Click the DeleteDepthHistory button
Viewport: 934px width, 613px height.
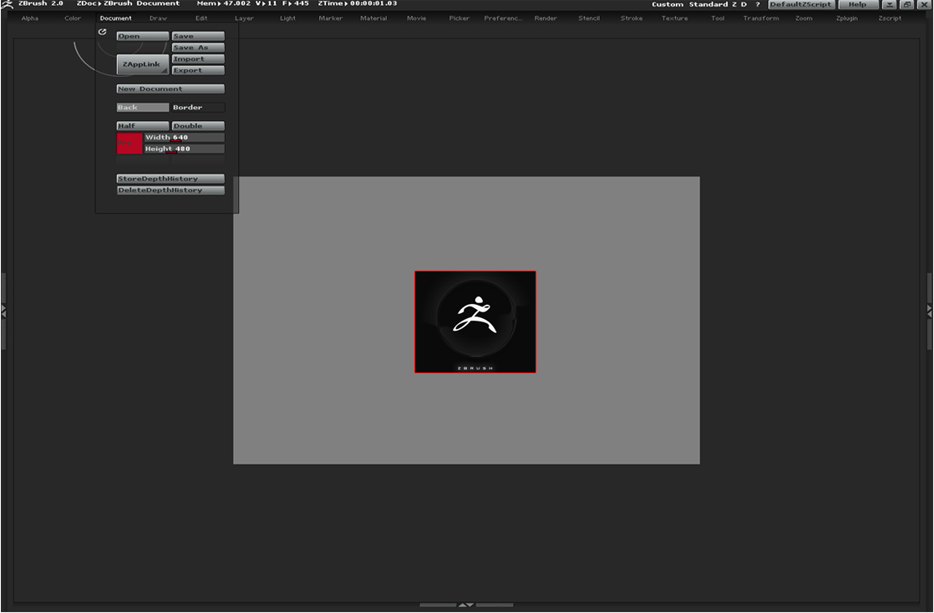(x=170, y=190)
